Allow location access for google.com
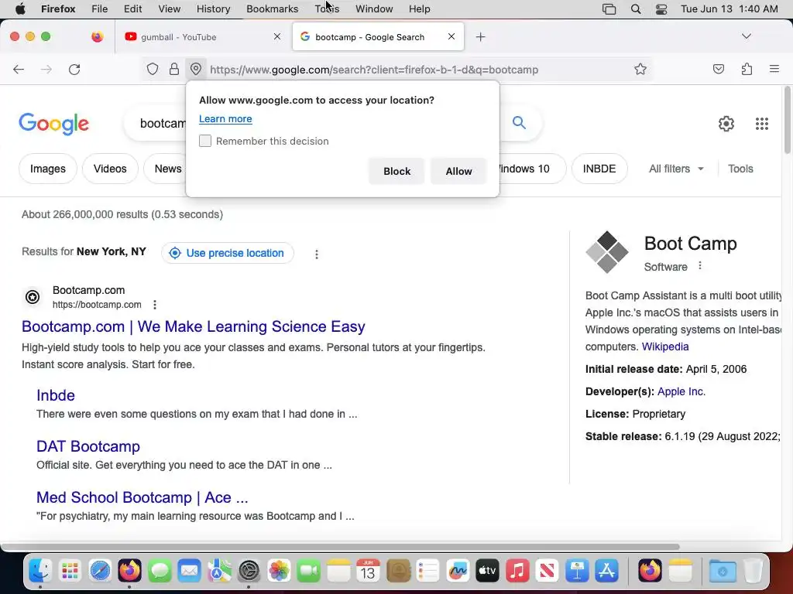The width and height of the screenshot is (793, 594). (458, 171)
